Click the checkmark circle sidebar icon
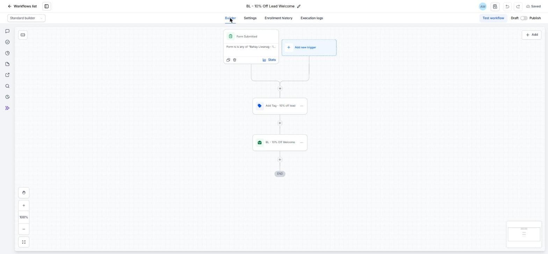 pyautogui.click(x=7, y=42)
